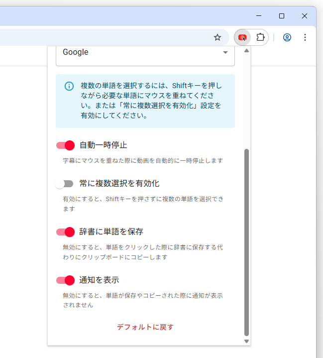Enable the 常に複数選択を有効化 switch

64,184
